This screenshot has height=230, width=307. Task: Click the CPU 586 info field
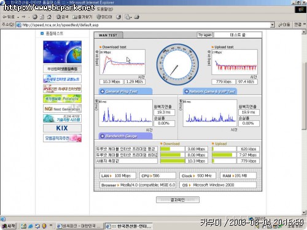point(158,176)
